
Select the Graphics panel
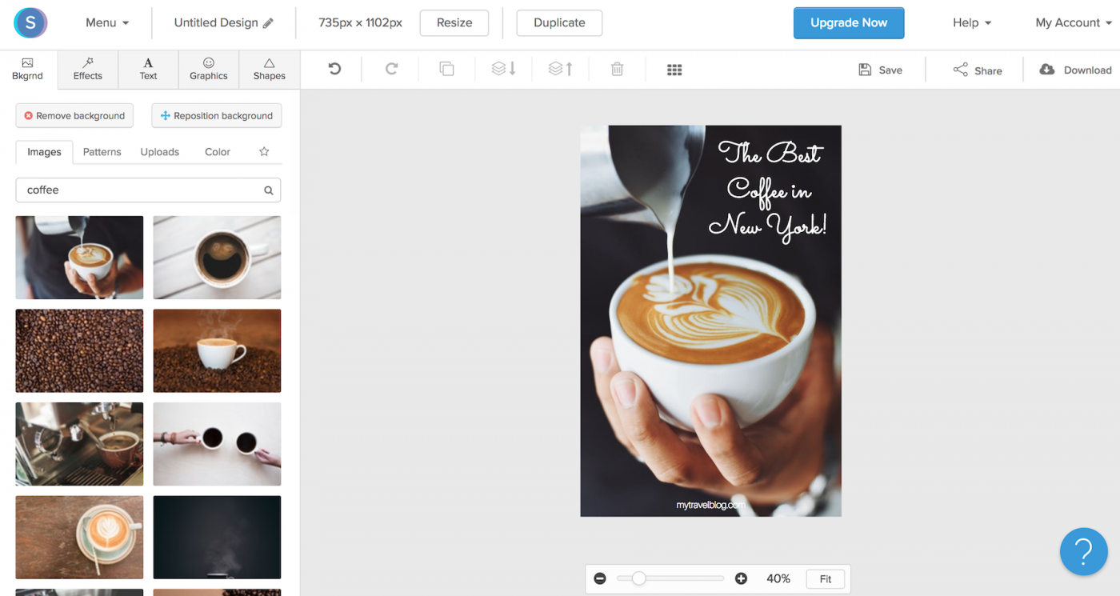pos(208,70)
